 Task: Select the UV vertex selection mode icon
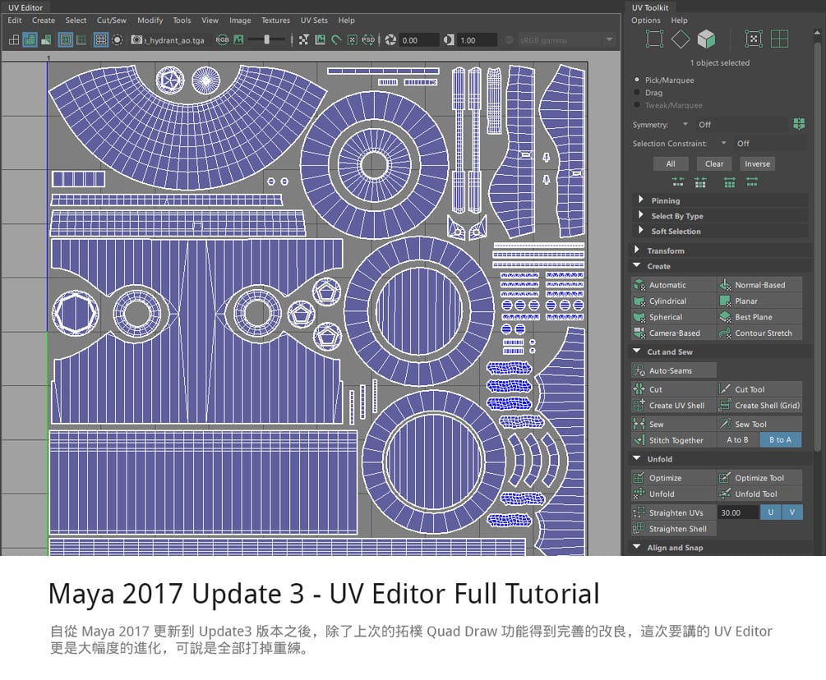[x=654, y=39]
